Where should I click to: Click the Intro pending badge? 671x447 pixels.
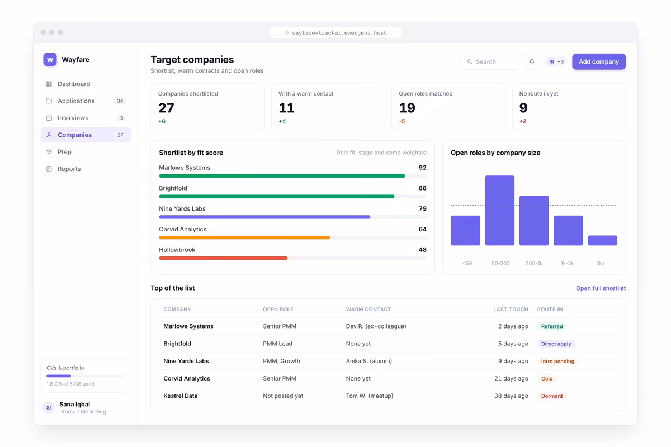557,361
